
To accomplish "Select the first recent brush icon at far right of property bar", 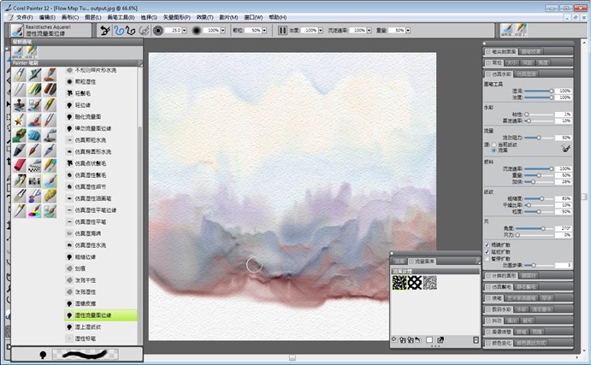I will [x=507, y=30].
